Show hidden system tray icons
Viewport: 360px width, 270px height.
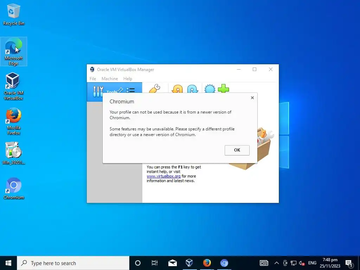[x=277, y=263]
